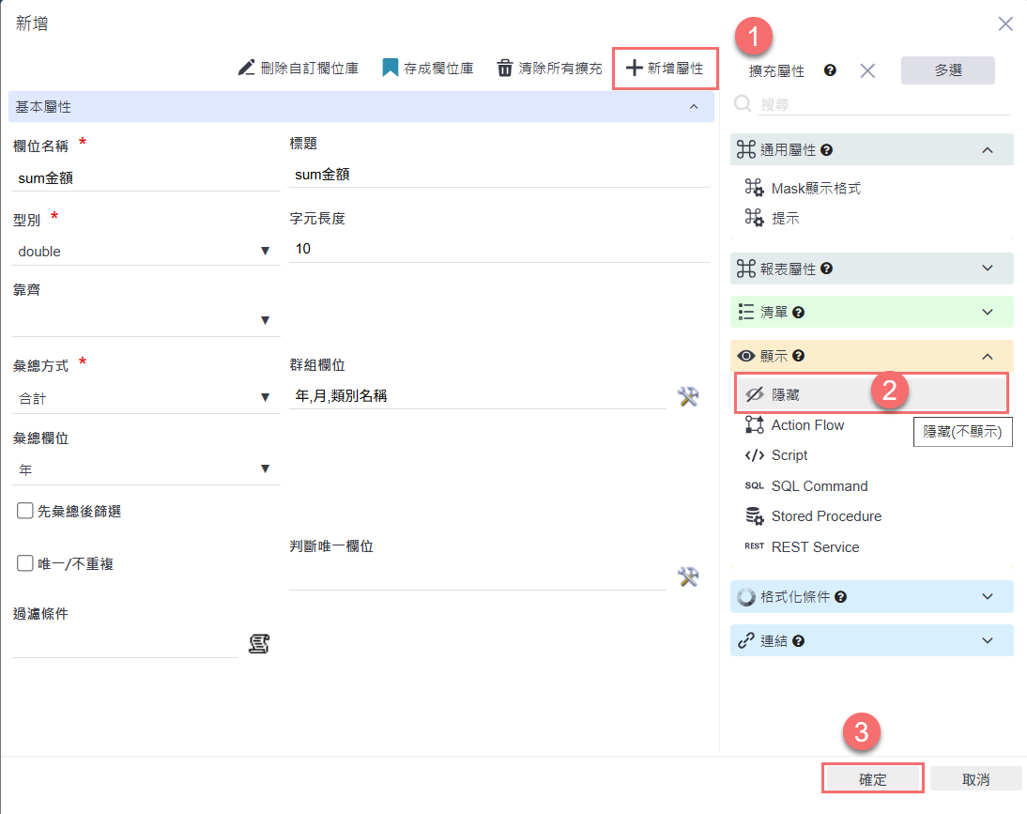1027x814 pixels.
Task: Focus the 搜尋 property search field
Action: pos(882,104)
